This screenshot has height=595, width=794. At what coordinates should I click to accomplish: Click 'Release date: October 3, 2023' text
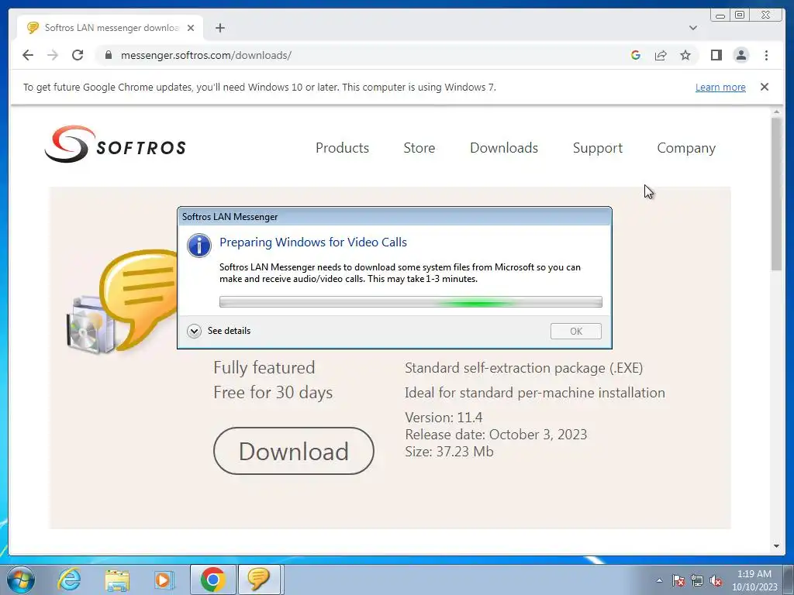click(x=495, y=435)
